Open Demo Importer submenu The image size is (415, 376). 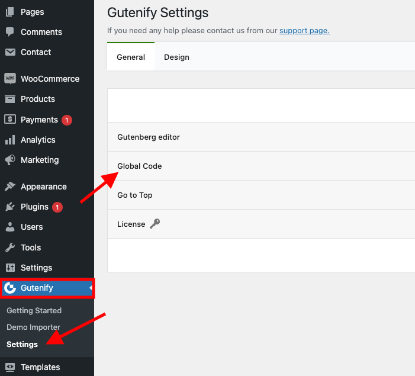click(33, 327)
